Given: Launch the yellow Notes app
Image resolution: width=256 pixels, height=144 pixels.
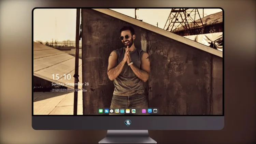Looking at the screenshot, I should click(128, 111).
